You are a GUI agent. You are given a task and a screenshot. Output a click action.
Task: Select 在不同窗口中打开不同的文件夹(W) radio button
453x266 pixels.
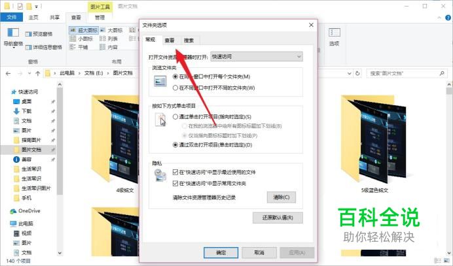pyautogui.click(x=175, y=88)
